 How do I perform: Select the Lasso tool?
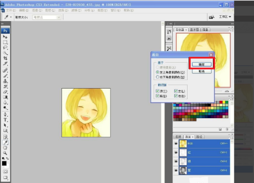tap(5, 47)
